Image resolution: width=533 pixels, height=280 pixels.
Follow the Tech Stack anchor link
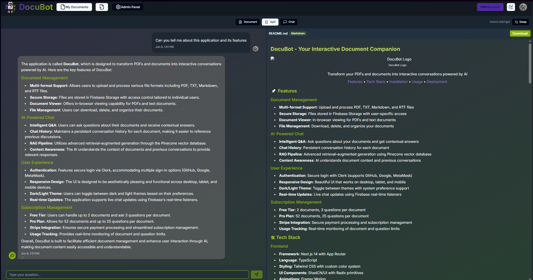(x=376, y=82)
